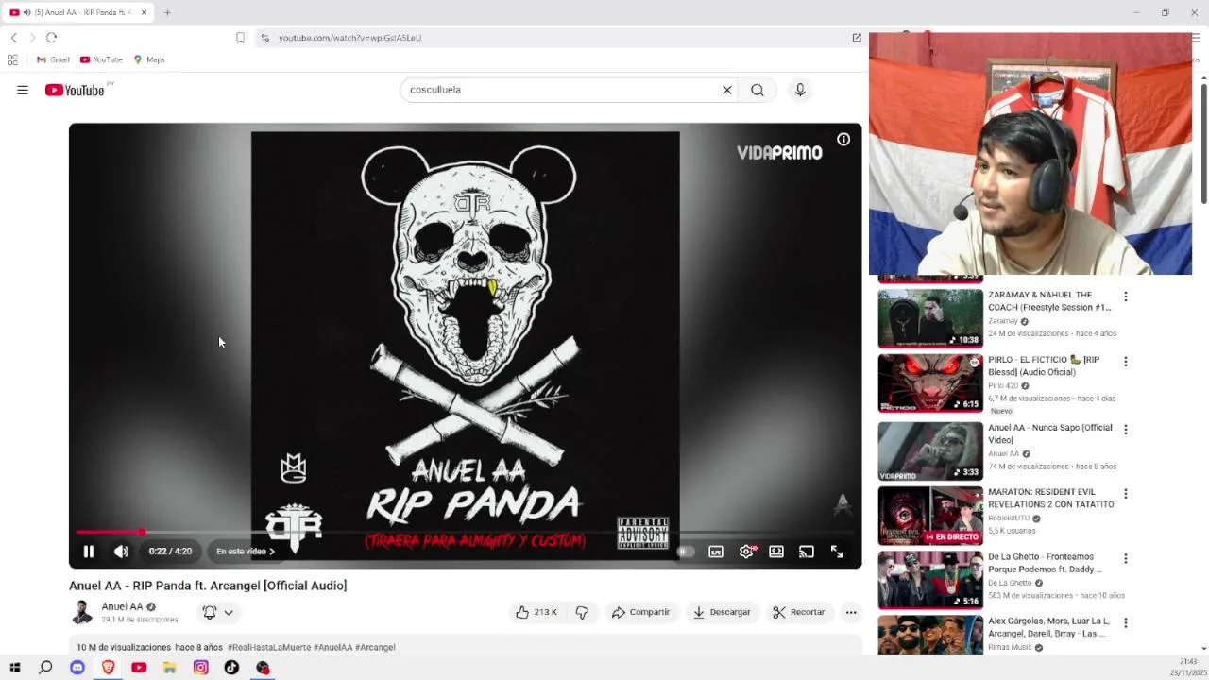Go to the YouTube home logo
The height and width of the screenshot is (680, 1209).
[75, 90]
